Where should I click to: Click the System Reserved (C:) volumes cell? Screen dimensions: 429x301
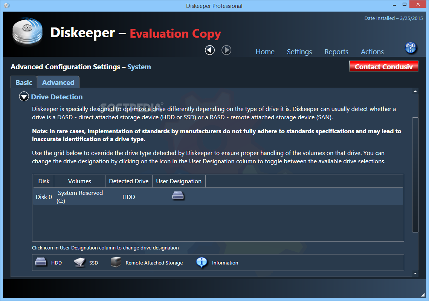pos(79,196)
